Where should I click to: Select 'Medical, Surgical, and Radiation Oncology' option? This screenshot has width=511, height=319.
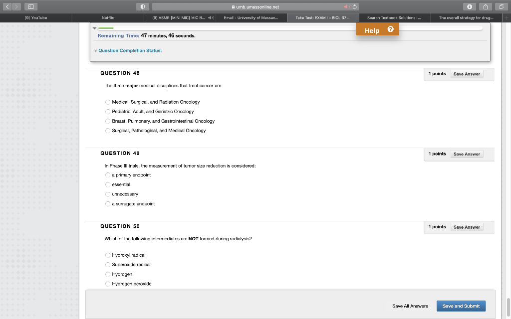tap(108, 102)
